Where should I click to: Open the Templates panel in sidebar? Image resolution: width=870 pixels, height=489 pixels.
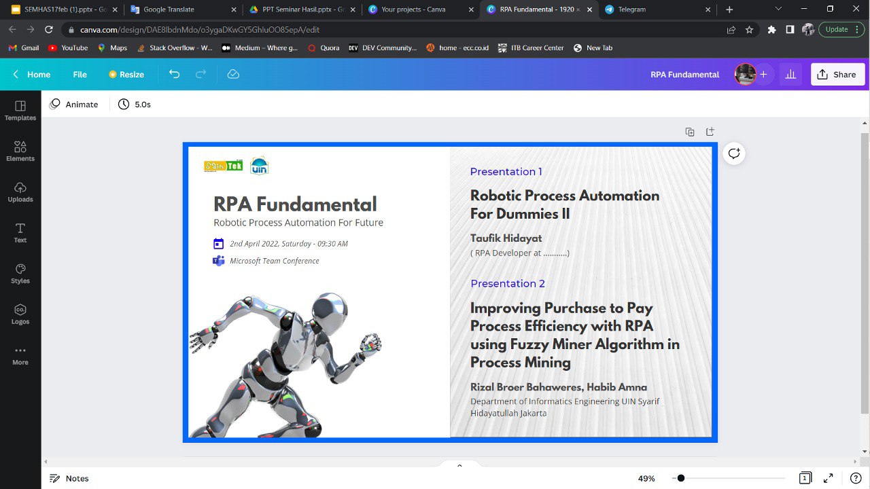pos(20,110)
